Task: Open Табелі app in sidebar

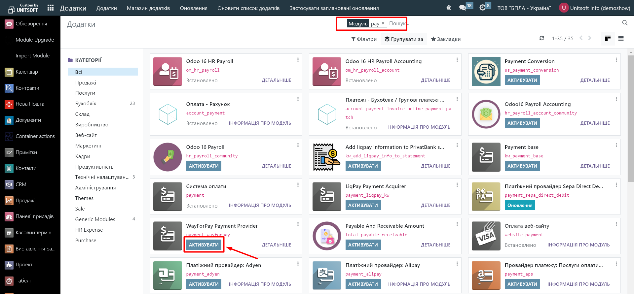Action: (30, 281)
